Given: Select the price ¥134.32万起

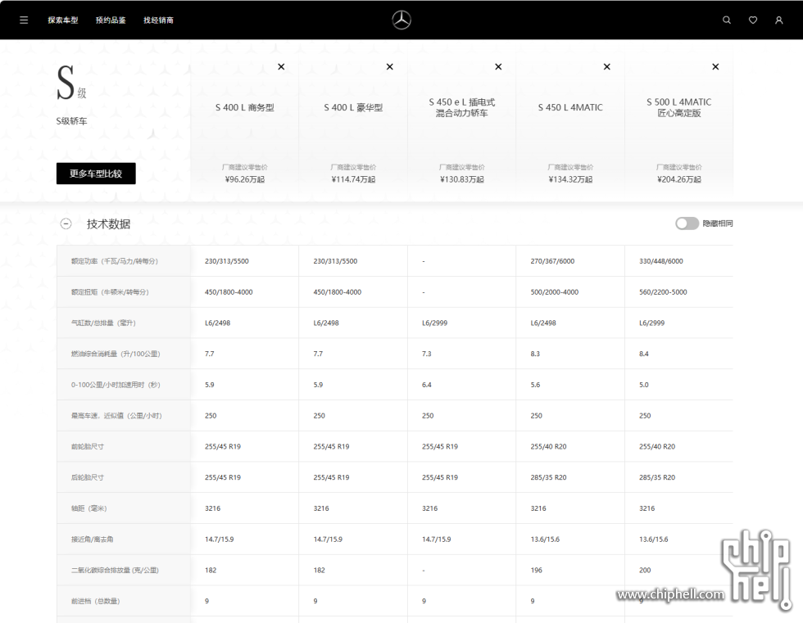Looking at the screenshot, I should coord(570,179).
